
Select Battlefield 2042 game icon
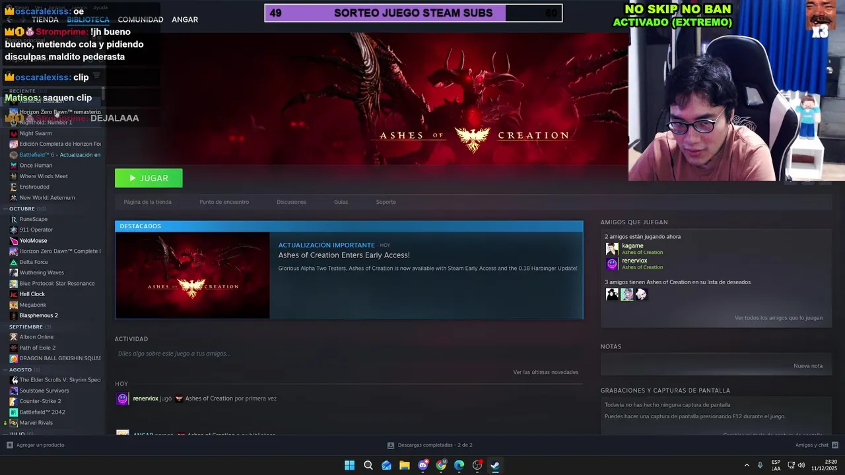tap(13, 412)
